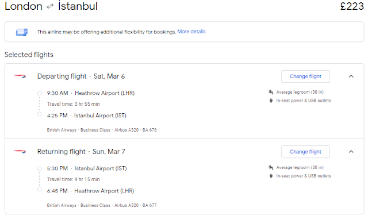Screen dimensions: 368x219
Task: Click the 5:30 PM Istanbul departure stop marker
Action: click(40, 168)
